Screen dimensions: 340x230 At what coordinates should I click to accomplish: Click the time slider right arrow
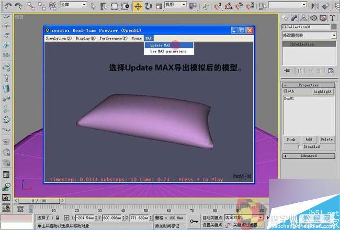(x=62, y=201)
